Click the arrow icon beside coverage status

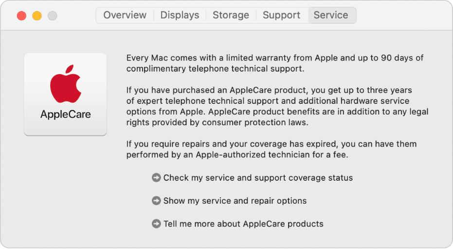tap(156, 178)
